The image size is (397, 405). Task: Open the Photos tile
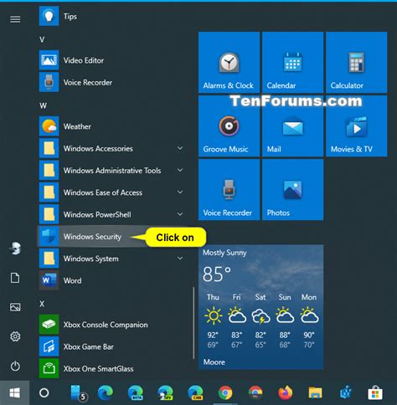click(292, 190)
